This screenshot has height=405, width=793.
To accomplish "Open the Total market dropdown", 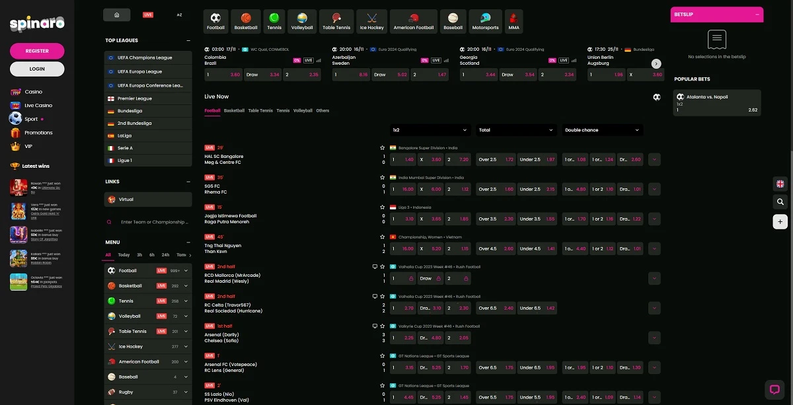I will 516,130.
